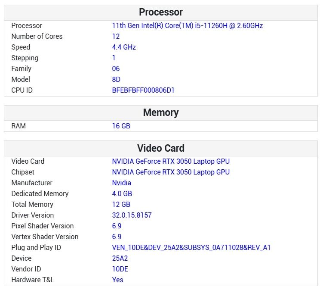
Task: Click the Intel Core i5-11260H processor name
Action: point(187,26)
